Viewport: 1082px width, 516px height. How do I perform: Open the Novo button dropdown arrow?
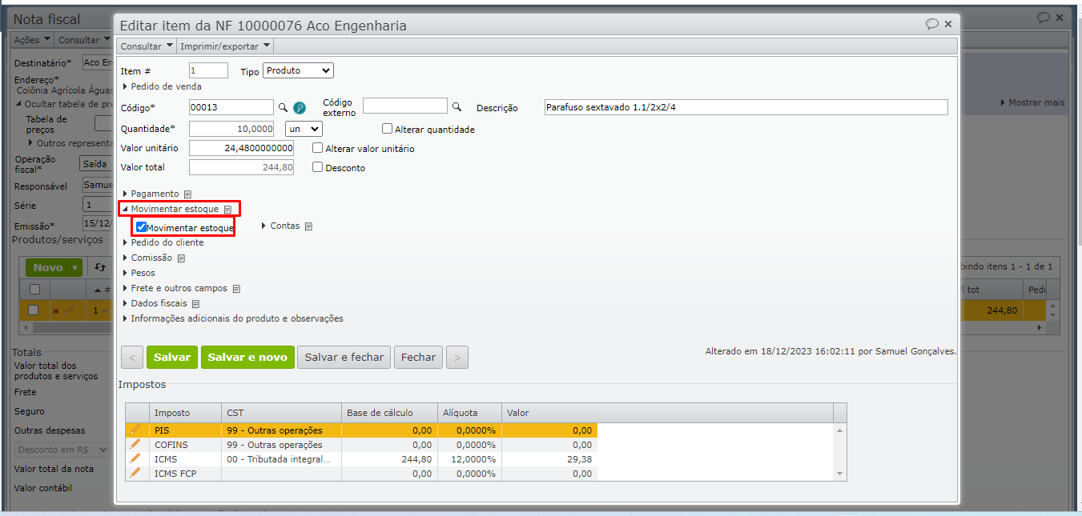click(75, 268)
